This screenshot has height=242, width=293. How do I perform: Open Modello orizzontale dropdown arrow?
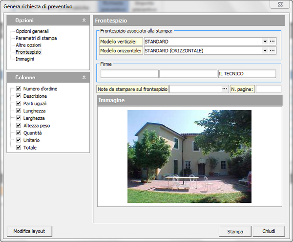click(265, 50)
